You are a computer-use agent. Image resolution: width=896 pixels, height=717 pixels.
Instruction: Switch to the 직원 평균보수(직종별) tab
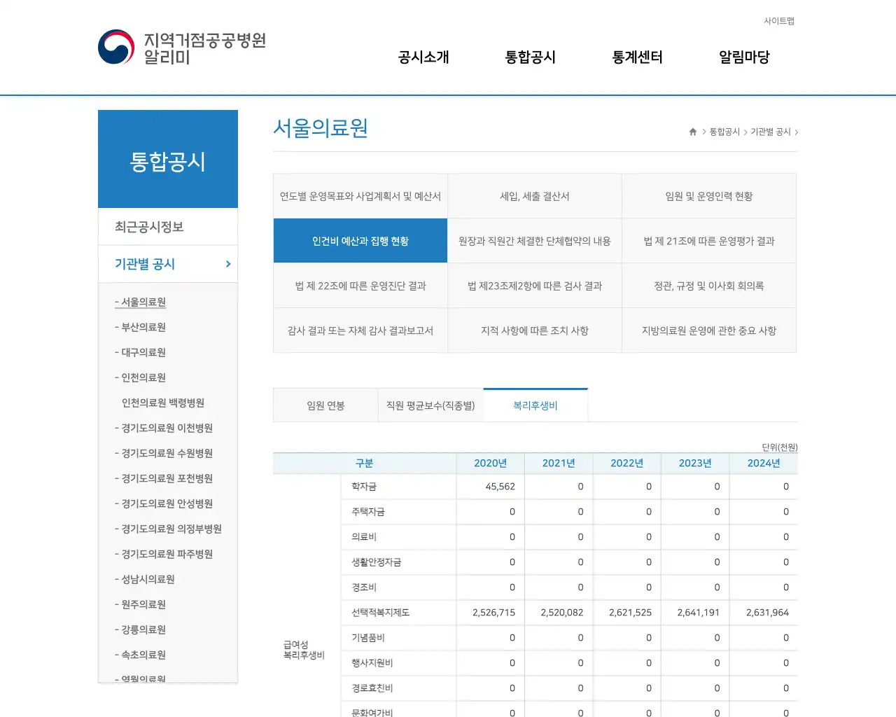coord(430,405)
